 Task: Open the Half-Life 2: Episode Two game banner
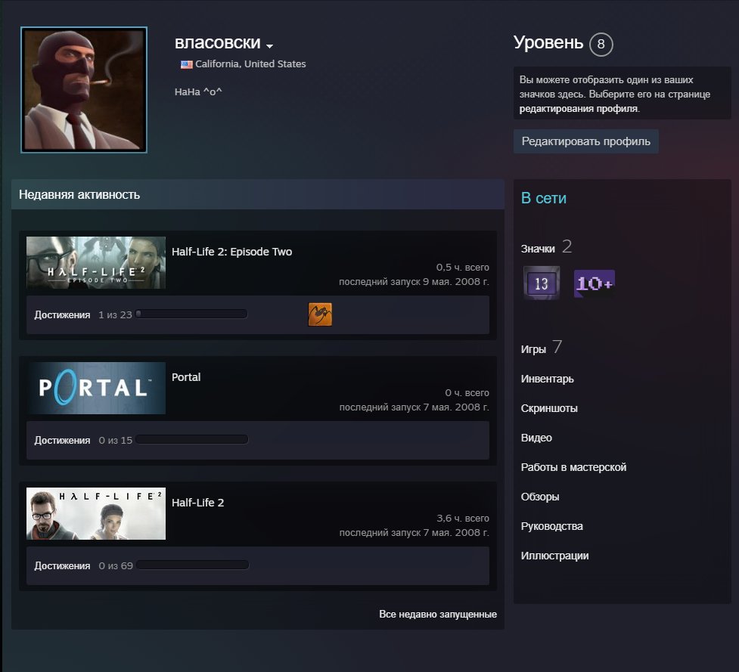96,262
